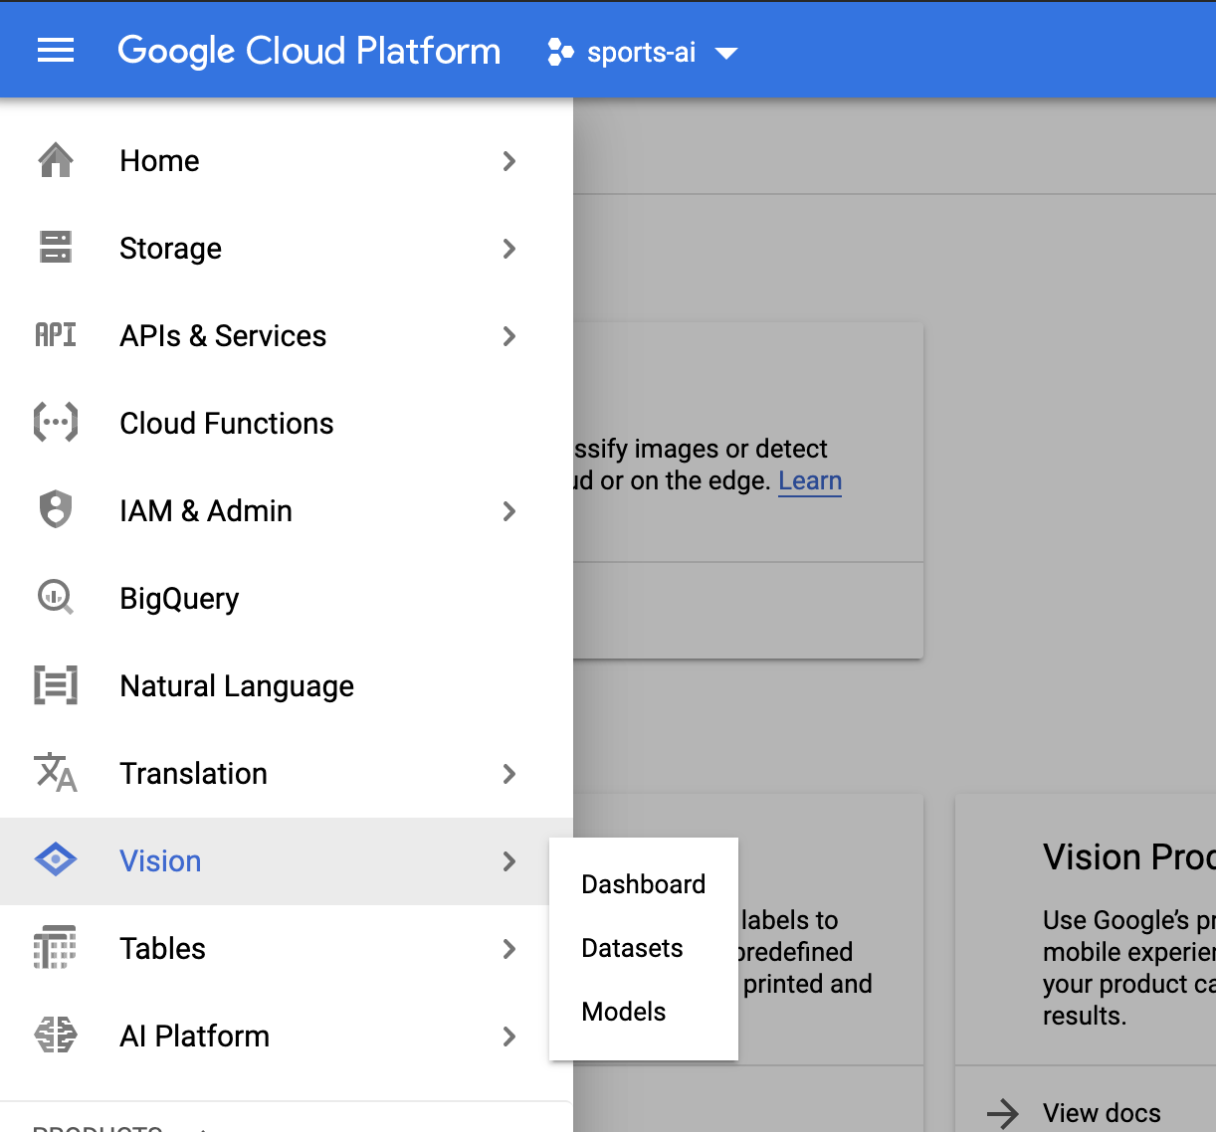Choose Models in the Vision submenu
Screen dimensions: 1216x1132
coord(623,1012)
